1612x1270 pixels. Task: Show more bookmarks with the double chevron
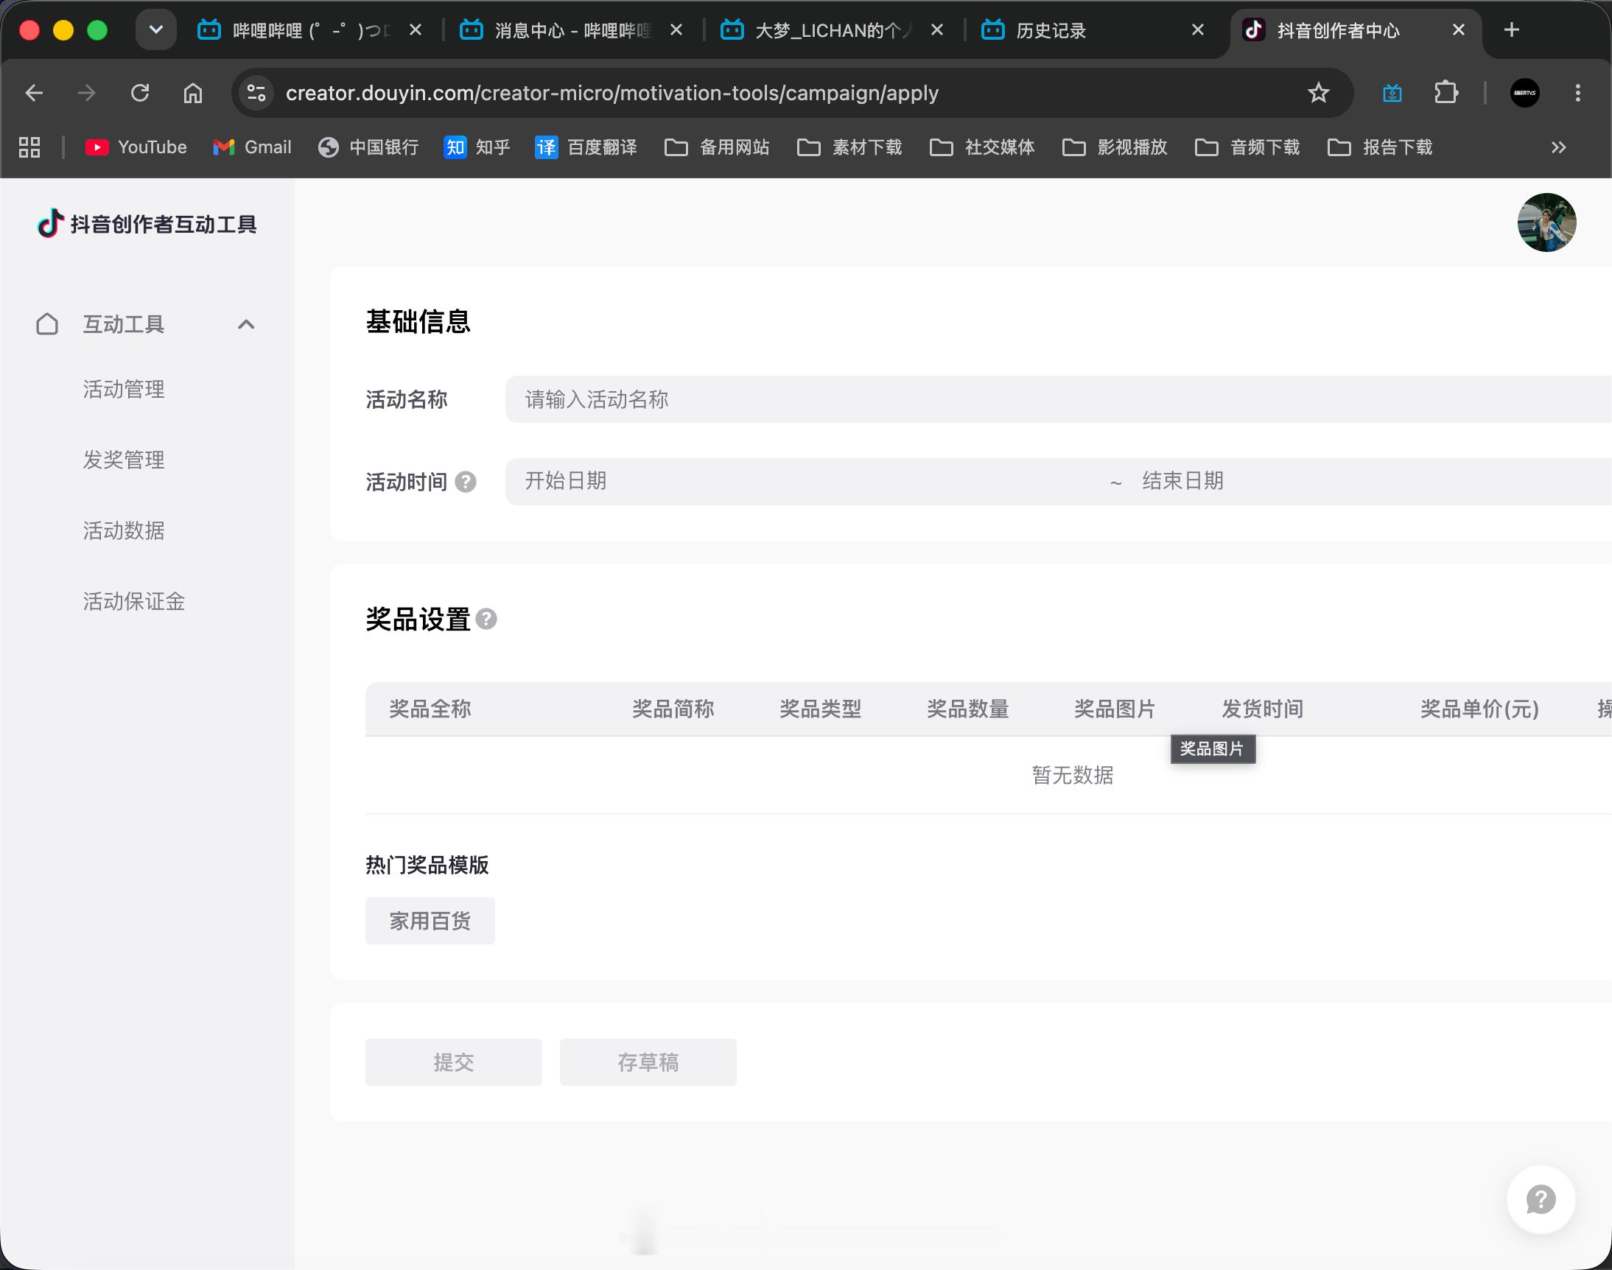(1558, 147)
